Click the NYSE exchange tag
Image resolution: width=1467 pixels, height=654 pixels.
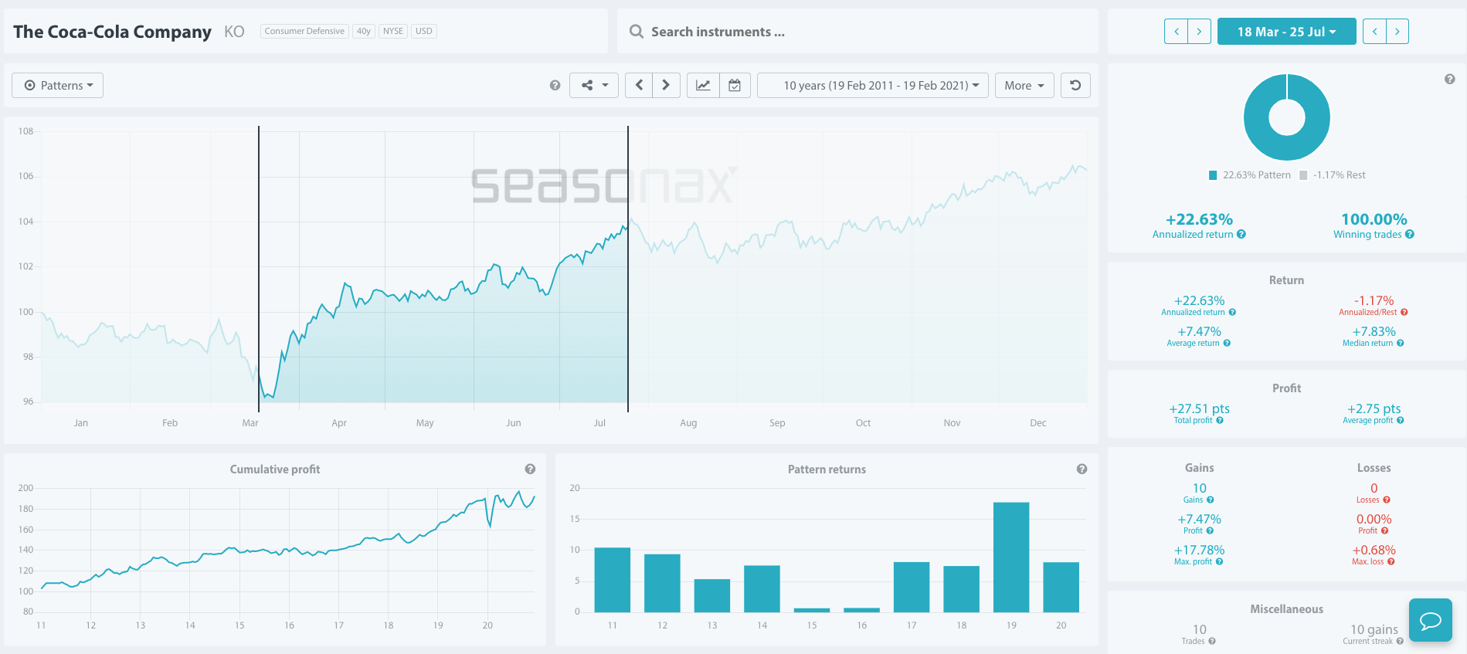point(393,31)
